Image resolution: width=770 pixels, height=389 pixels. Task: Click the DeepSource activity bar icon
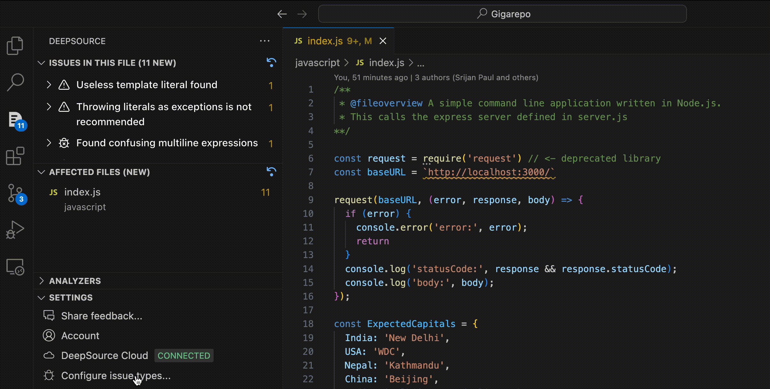pyautogui.click(x=15, y=120)
